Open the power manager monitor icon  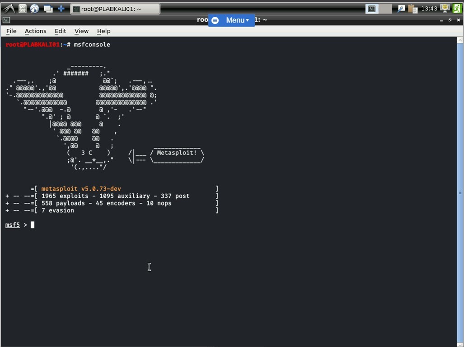(x=445, y=8)
